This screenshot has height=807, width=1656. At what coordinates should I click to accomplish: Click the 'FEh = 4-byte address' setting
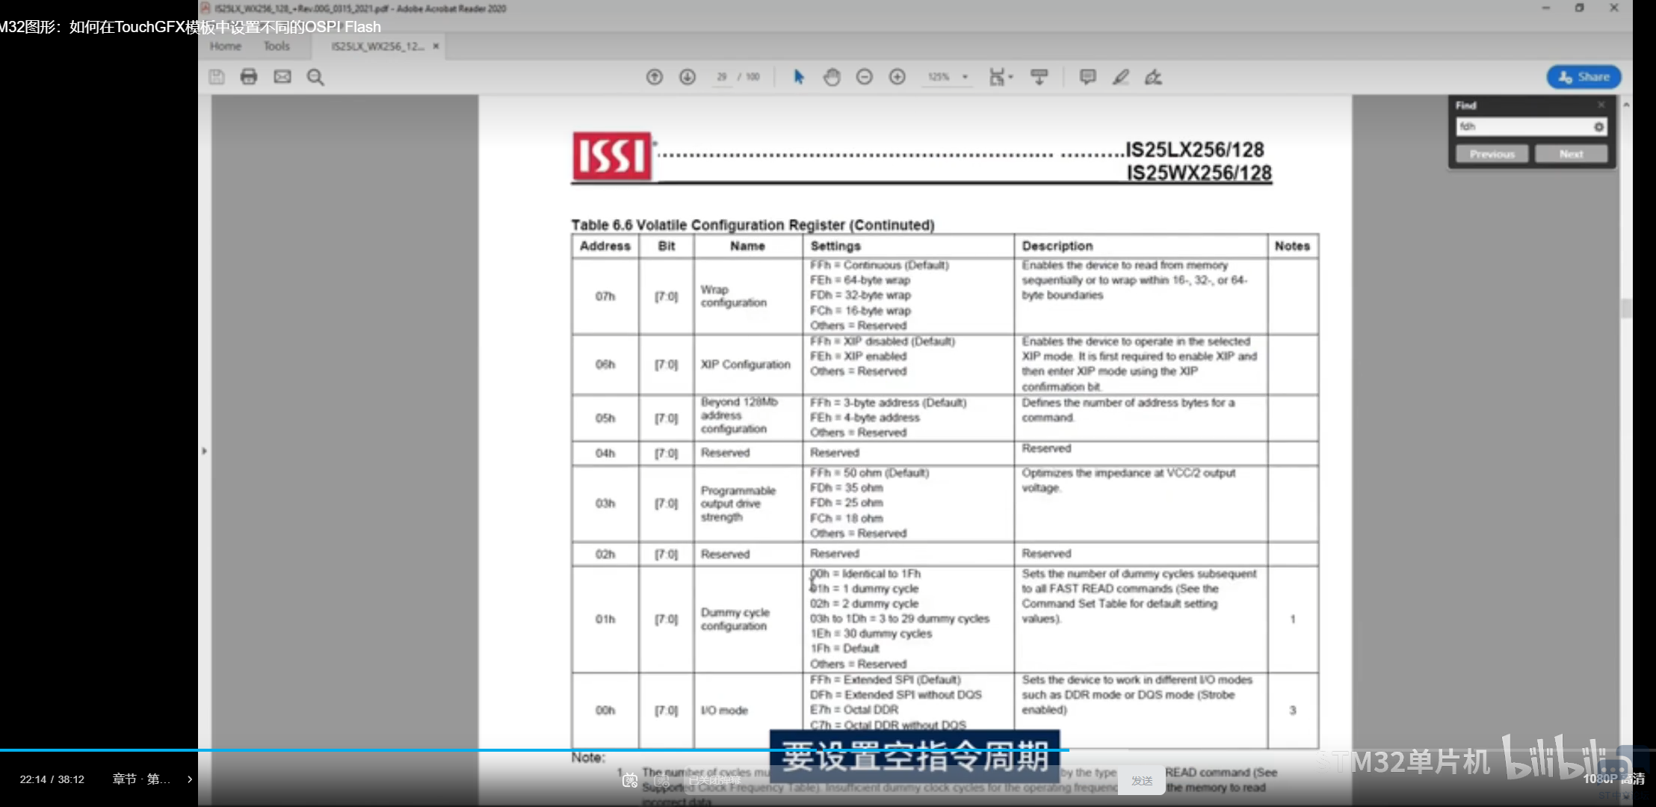(x=865, y=418)
